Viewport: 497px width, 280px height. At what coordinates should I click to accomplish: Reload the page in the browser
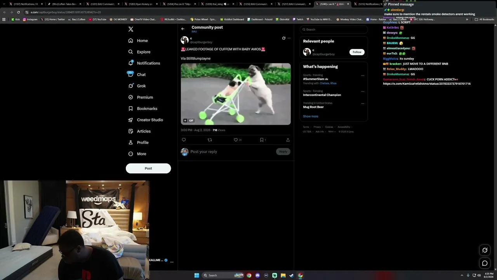tap(18, 12)
